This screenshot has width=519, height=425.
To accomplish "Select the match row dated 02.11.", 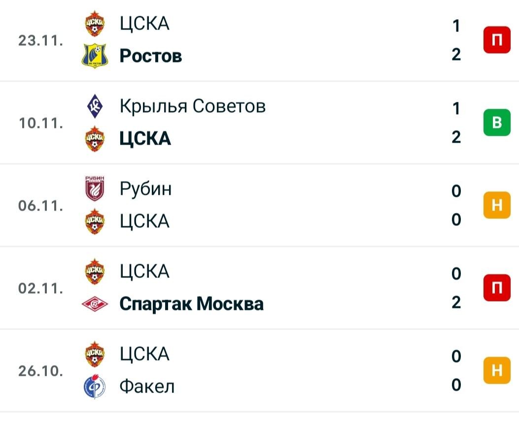I will click(x=259, y=288).
